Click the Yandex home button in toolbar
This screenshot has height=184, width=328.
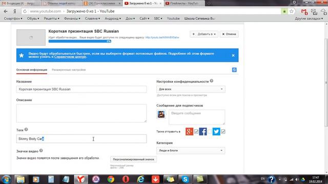pyautogui.click(x=15, y=11)
